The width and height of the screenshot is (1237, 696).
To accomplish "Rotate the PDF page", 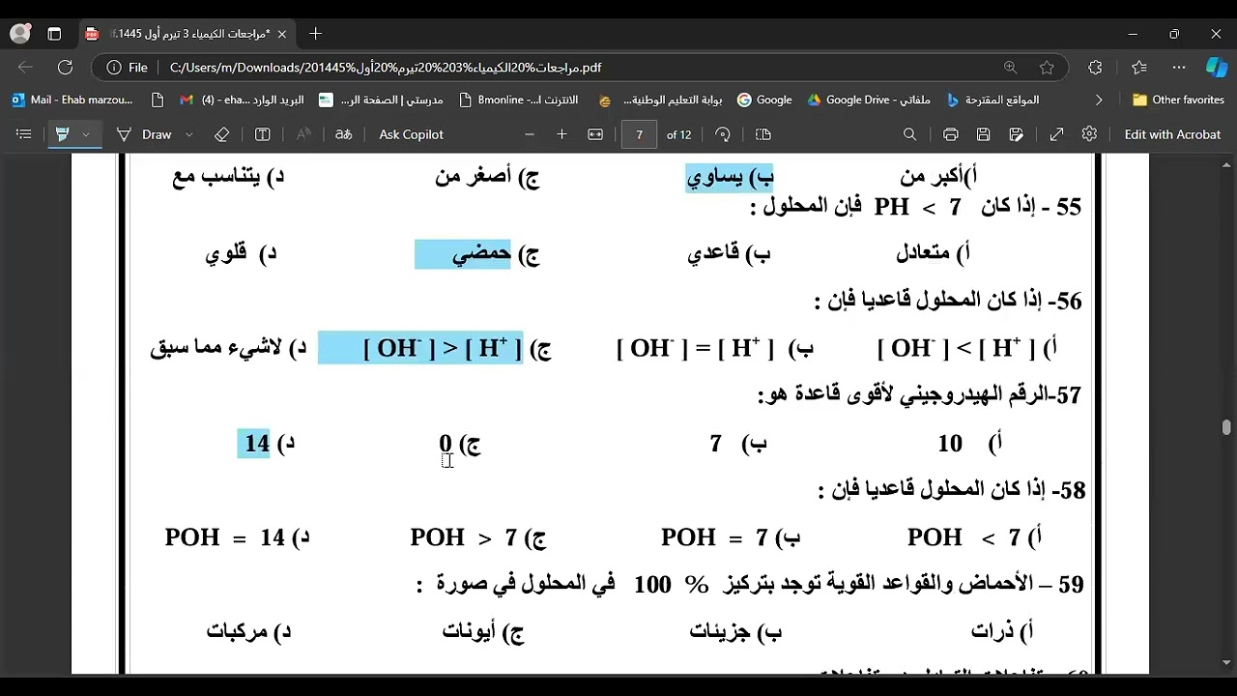I will click(723, 134).
